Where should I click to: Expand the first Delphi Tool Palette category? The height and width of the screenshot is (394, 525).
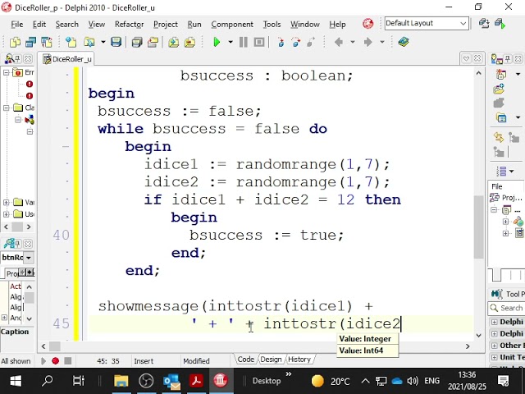coord(494,322)
